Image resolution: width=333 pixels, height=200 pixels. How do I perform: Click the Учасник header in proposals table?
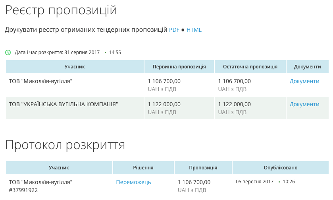pos(75,67)
